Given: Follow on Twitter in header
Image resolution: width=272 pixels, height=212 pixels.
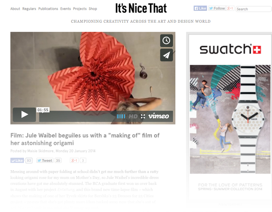Looking at the screenshot, I should 217,9.
